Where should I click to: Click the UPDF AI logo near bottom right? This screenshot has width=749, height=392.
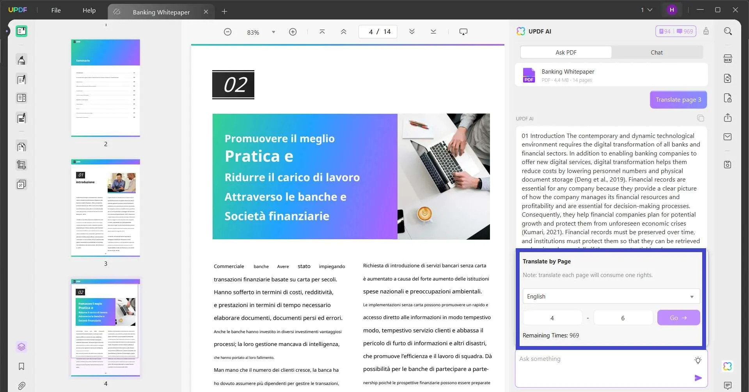(x=728, y=366)
